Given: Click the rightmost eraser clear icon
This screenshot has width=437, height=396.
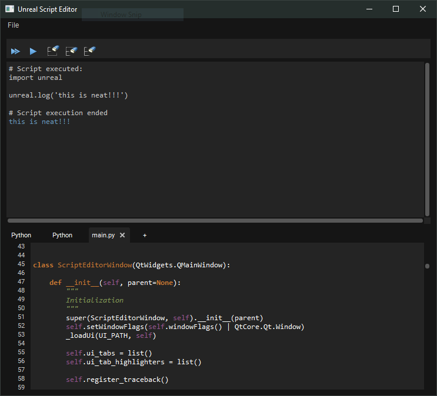Looking at the screenshot, I should pos(89,51).
